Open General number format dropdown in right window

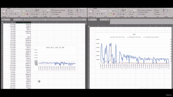pos(136,10)
